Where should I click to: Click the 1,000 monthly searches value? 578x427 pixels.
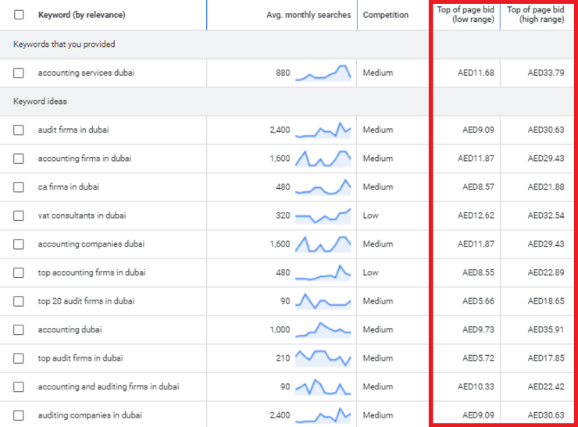(280, 329)
